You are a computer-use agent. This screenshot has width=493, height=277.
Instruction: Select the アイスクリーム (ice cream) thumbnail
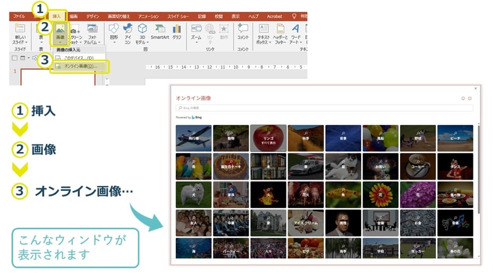pos(306,223)
